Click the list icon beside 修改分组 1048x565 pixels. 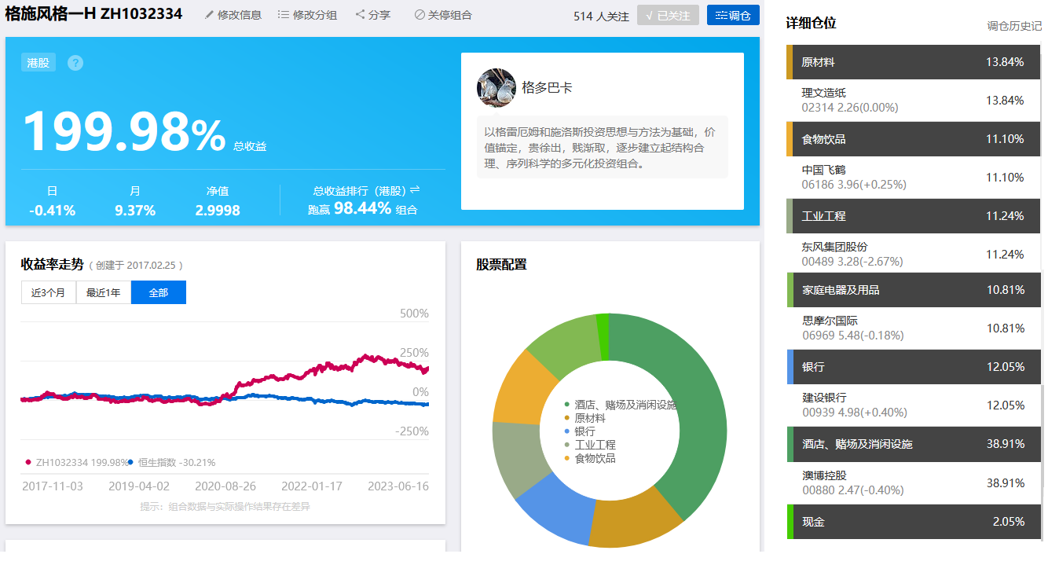[284, 15]
